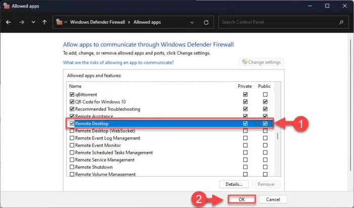Open the recent locations chevron
The width and height of the screenshot is (354, 208).
click(33, 22)
